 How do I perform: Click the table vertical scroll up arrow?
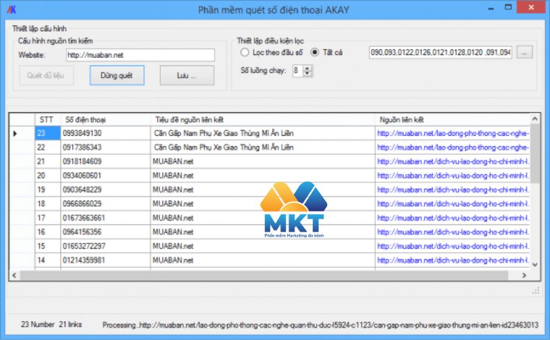click(535, 119)
